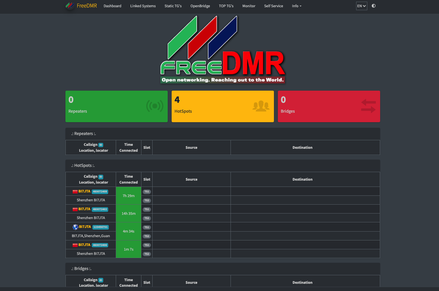Click the globe icon beside BI7JTA
This screenshot has height=291, width=439.
(75, 227)
